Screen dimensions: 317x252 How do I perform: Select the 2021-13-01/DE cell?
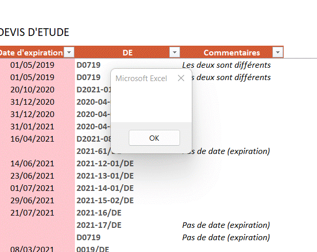[x=105, y=176]
